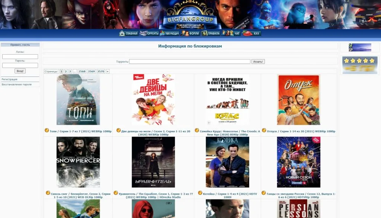Open the Главная home menu item
381x218 pixels.
point(128,33)
